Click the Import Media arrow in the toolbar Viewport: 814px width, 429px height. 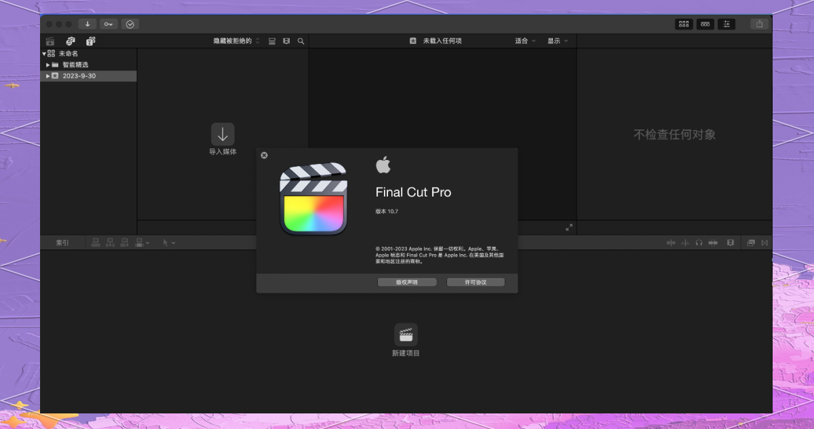pyautogui.click(x=87, y=24)
